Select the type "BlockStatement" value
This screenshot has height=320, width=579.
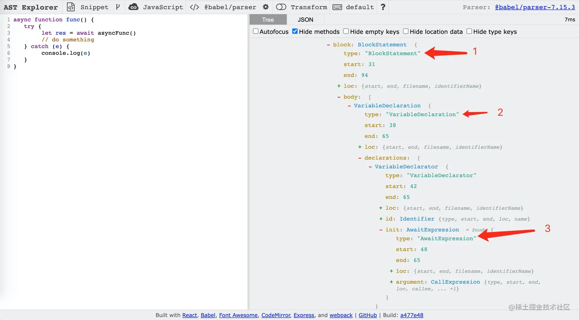pos(393,54)
